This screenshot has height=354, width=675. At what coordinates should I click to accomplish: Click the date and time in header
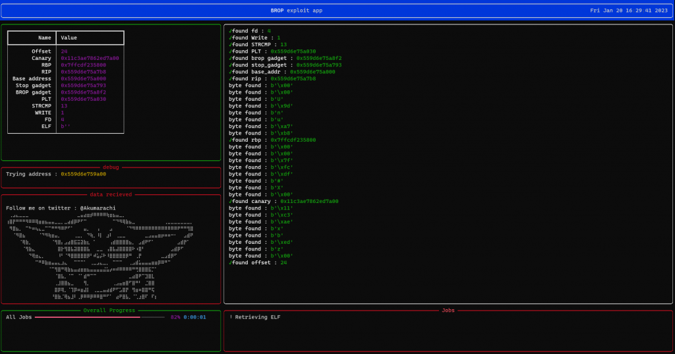[x=629, y=11]
